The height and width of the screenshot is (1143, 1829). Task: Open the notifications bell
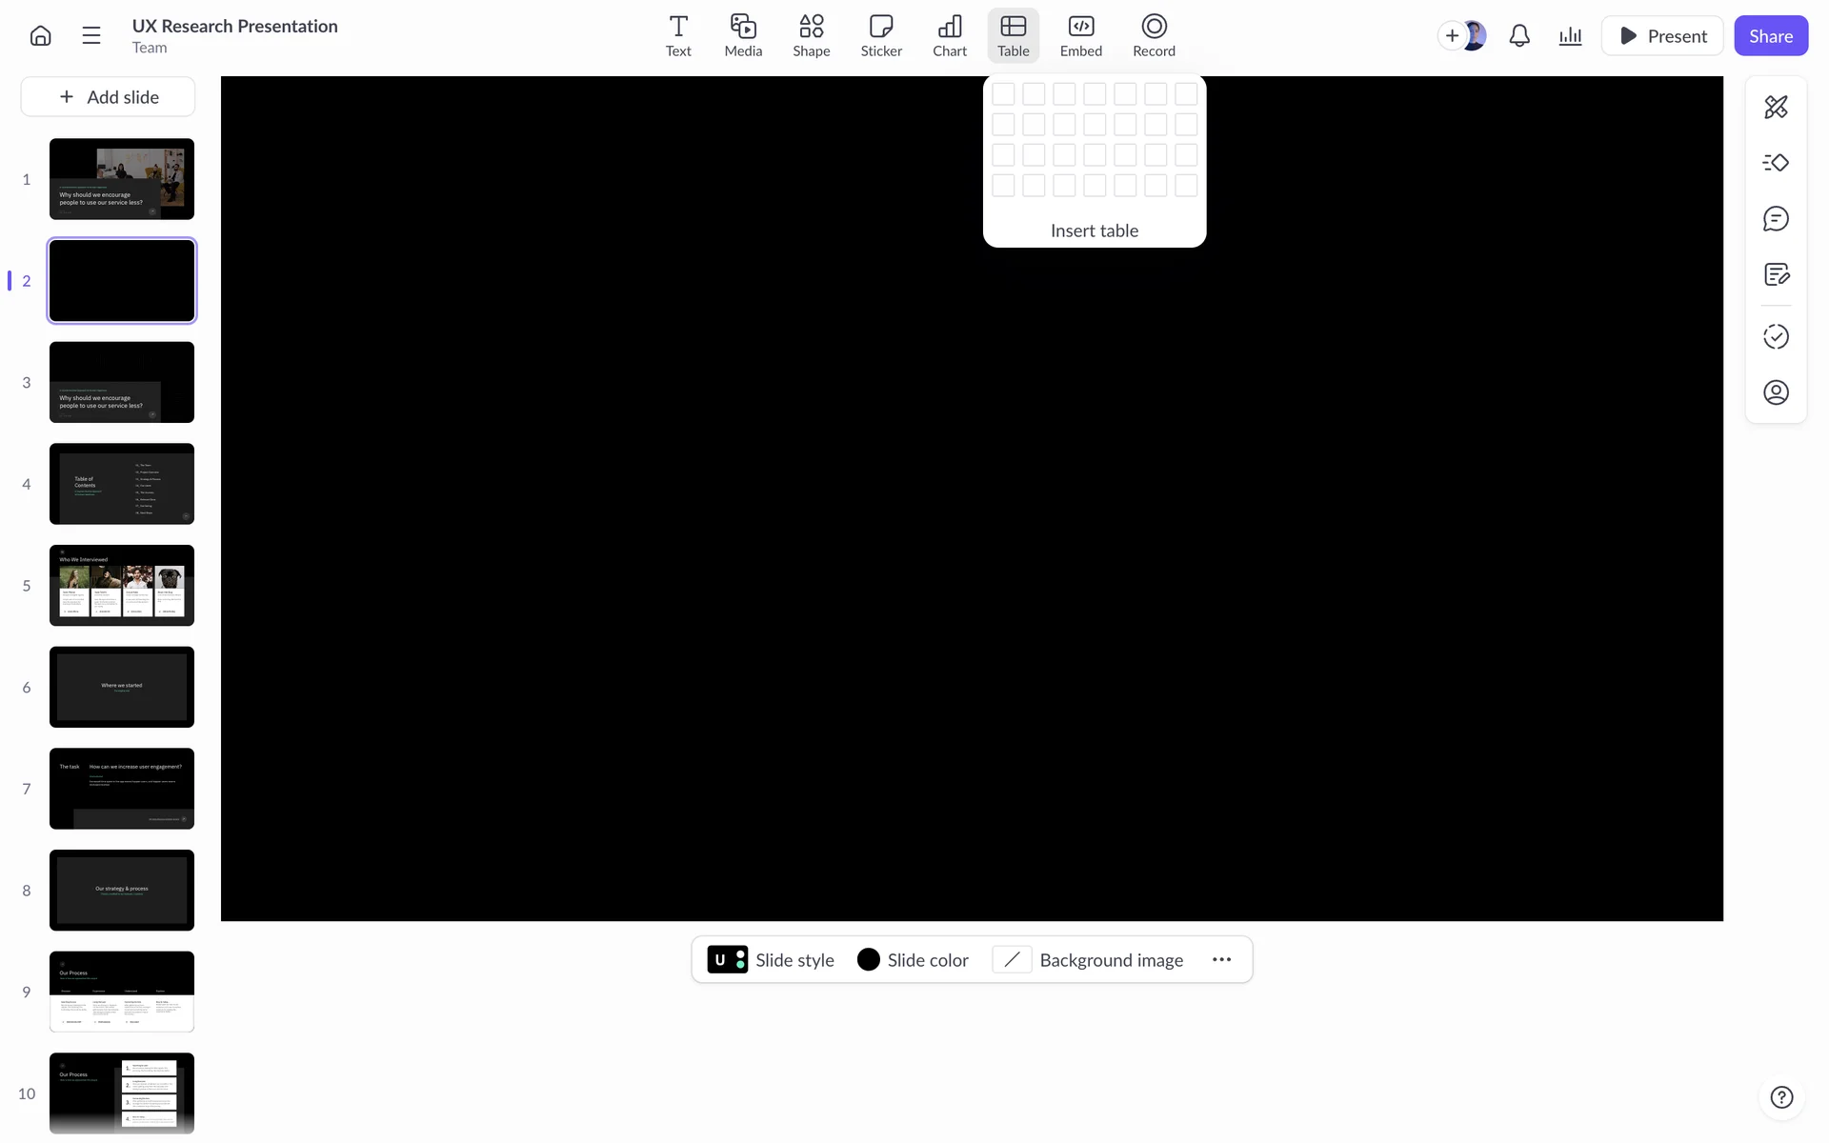[1519, 36]
